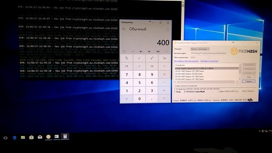
Task: Click digit 5 on the calculator
Action: (x=139, y=82)
